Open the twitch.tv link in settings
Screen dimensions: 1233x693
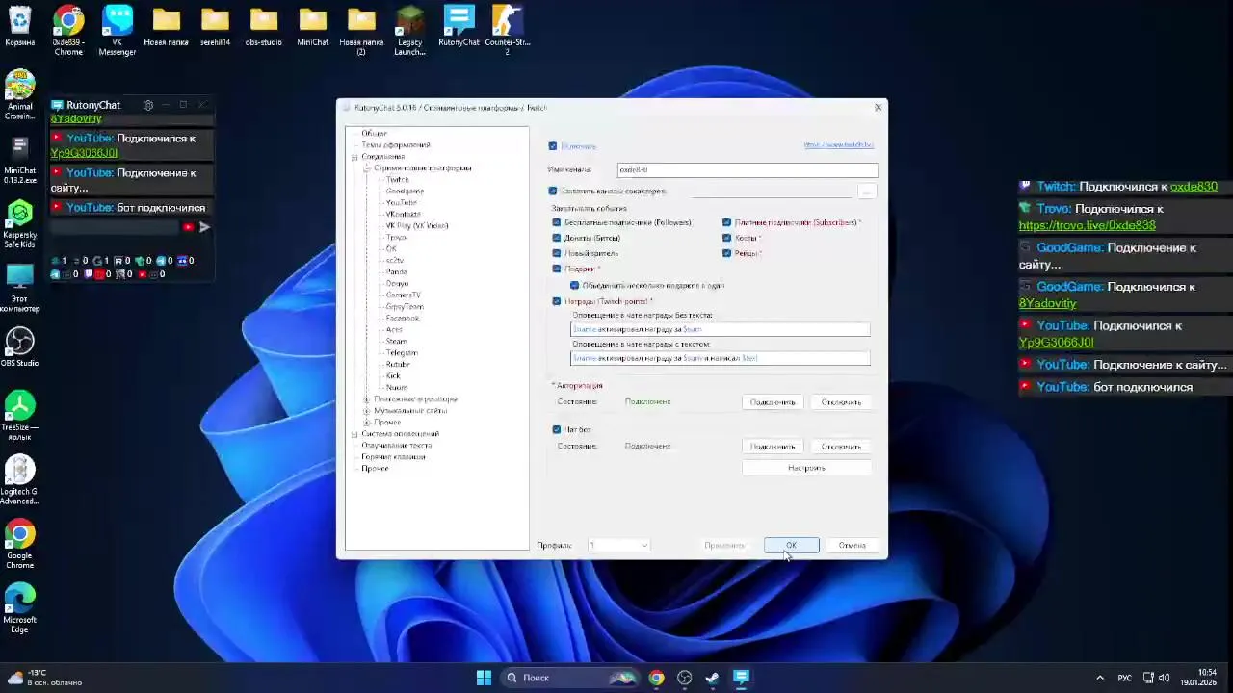click(839, 145)
